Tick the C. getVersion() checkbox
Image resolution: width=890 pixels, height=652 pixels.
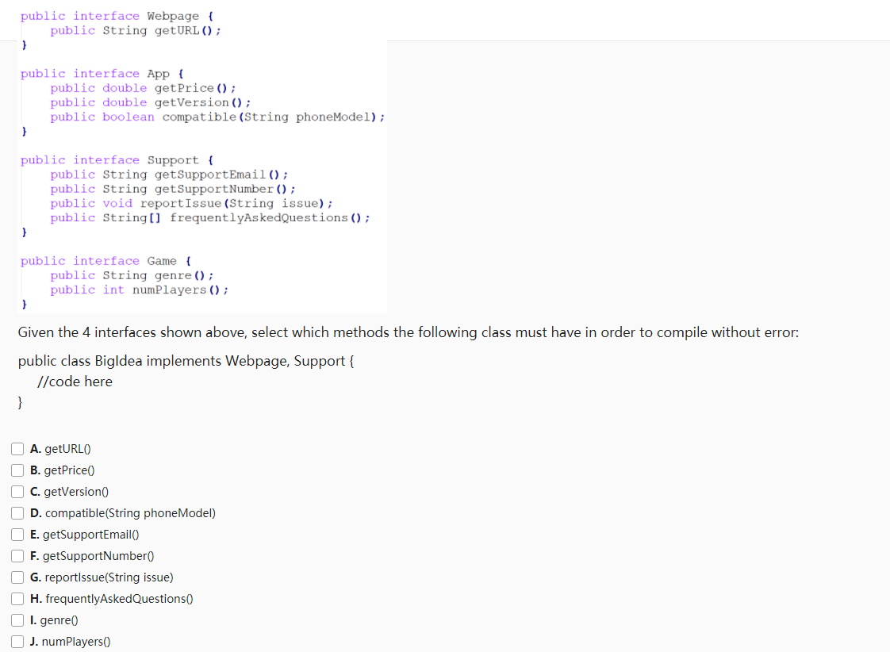click(x=17, y=492)
